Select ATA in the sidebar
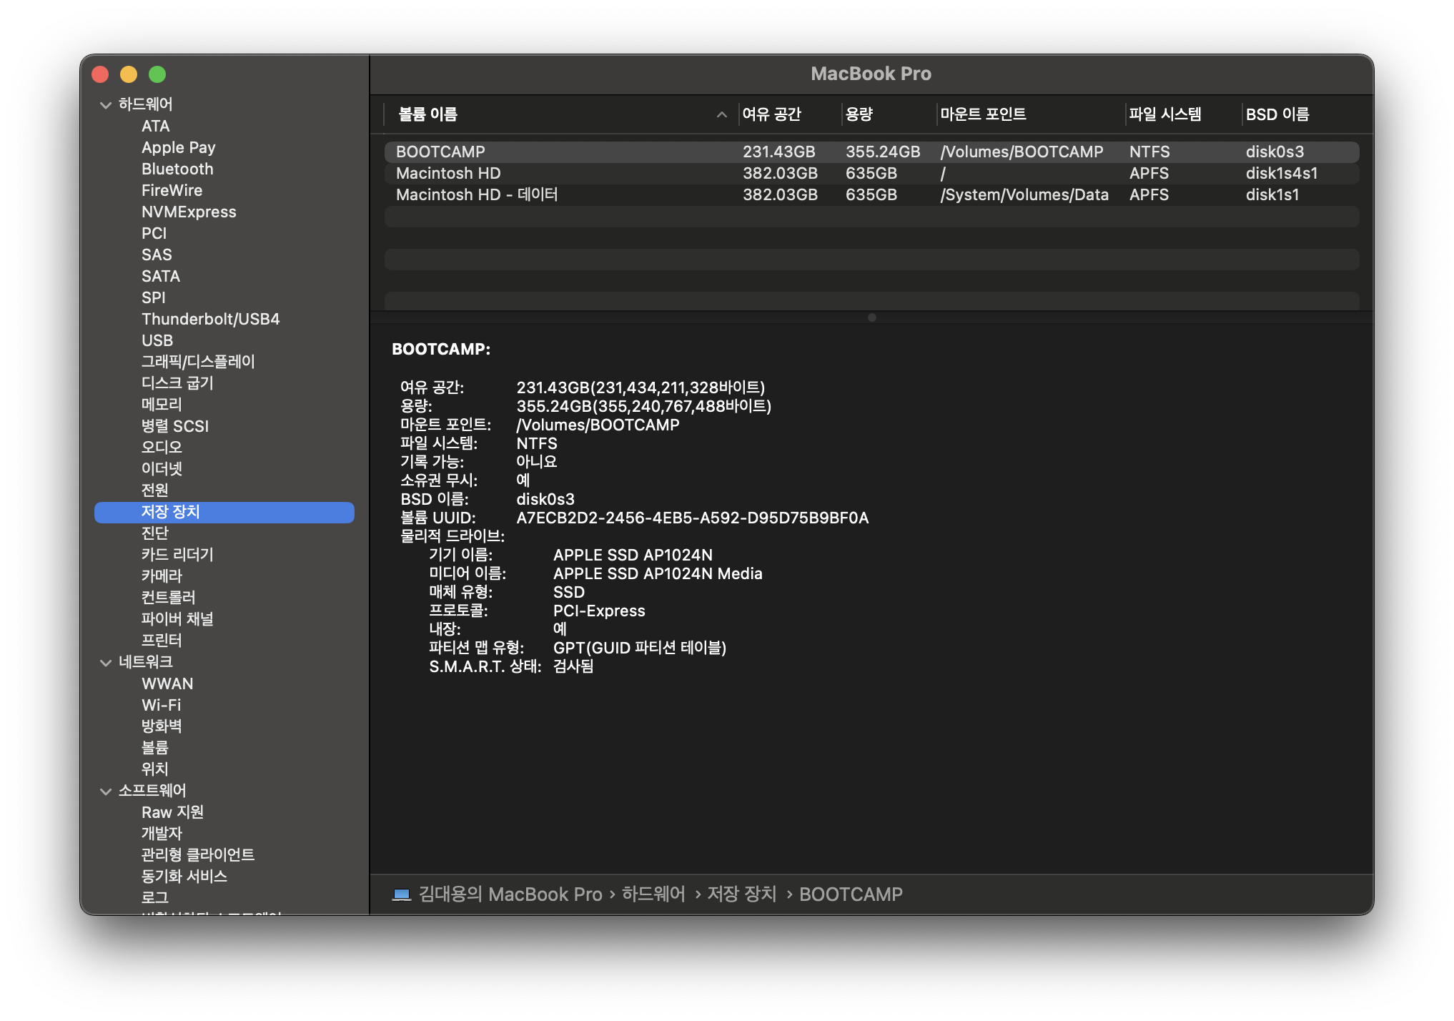 click(155, 126)
